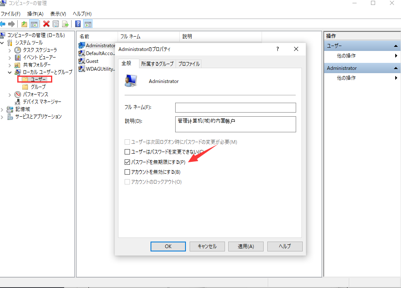
Task: Collapse ローカル ユーザーとグループ node
Action: coord(9,72)
